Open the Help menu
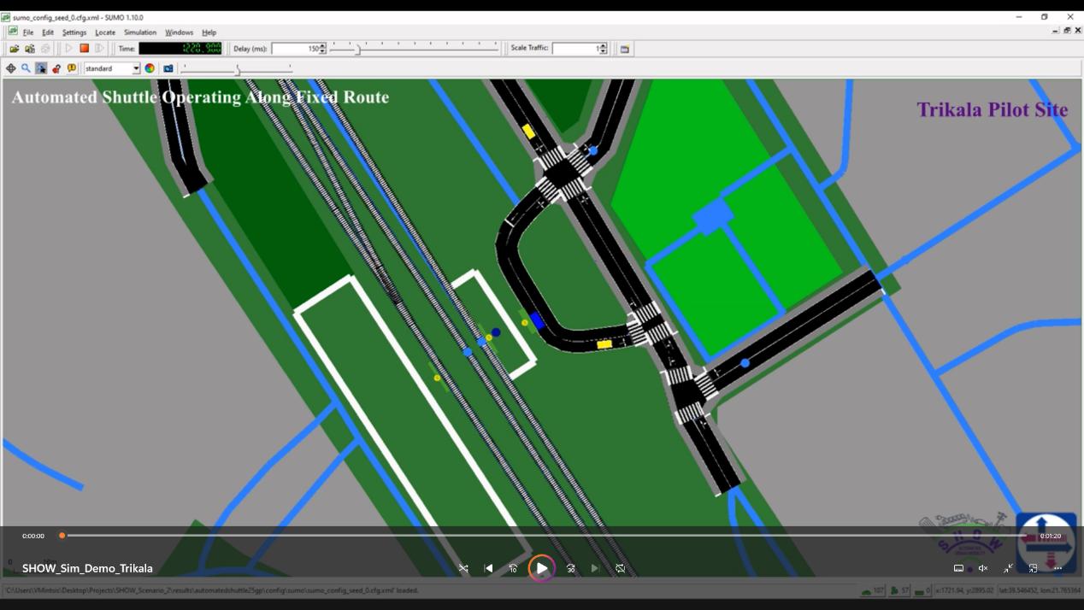This screenshot has height=610, width=1084. 209,32
